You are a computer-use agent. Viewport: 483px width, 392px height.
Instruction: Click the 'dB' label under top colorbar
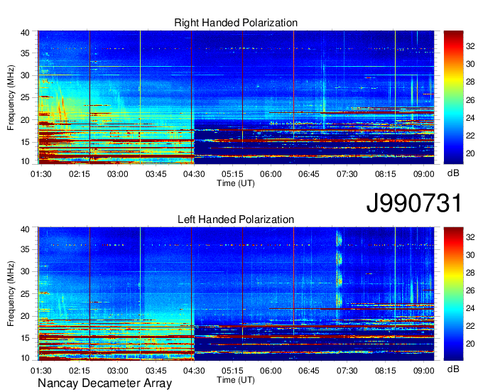453,173
